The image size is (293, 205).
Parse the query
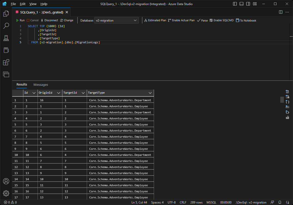tap(202, 20)
